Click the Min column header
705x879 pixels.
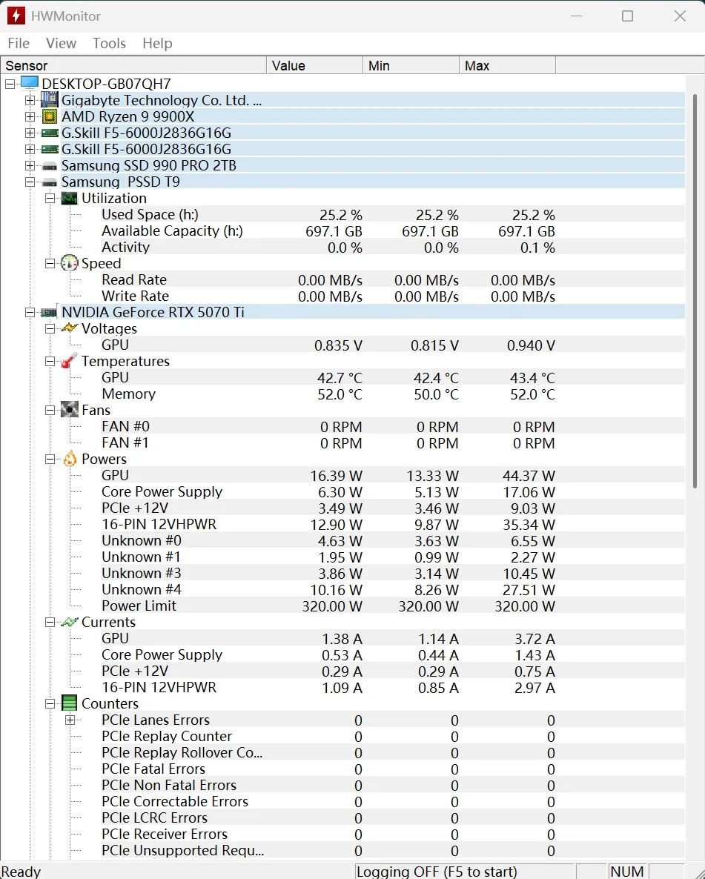click(x=411, y=65)
